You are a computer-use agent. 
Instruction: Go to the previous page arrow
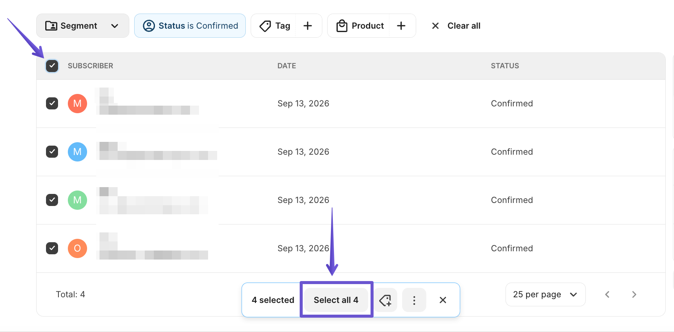click(607, 294)
